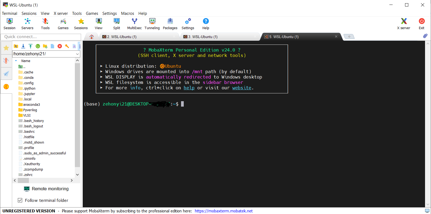431x214 pixels.
Task: Open the Settings gears toolbar button
Action: [188, 24]
